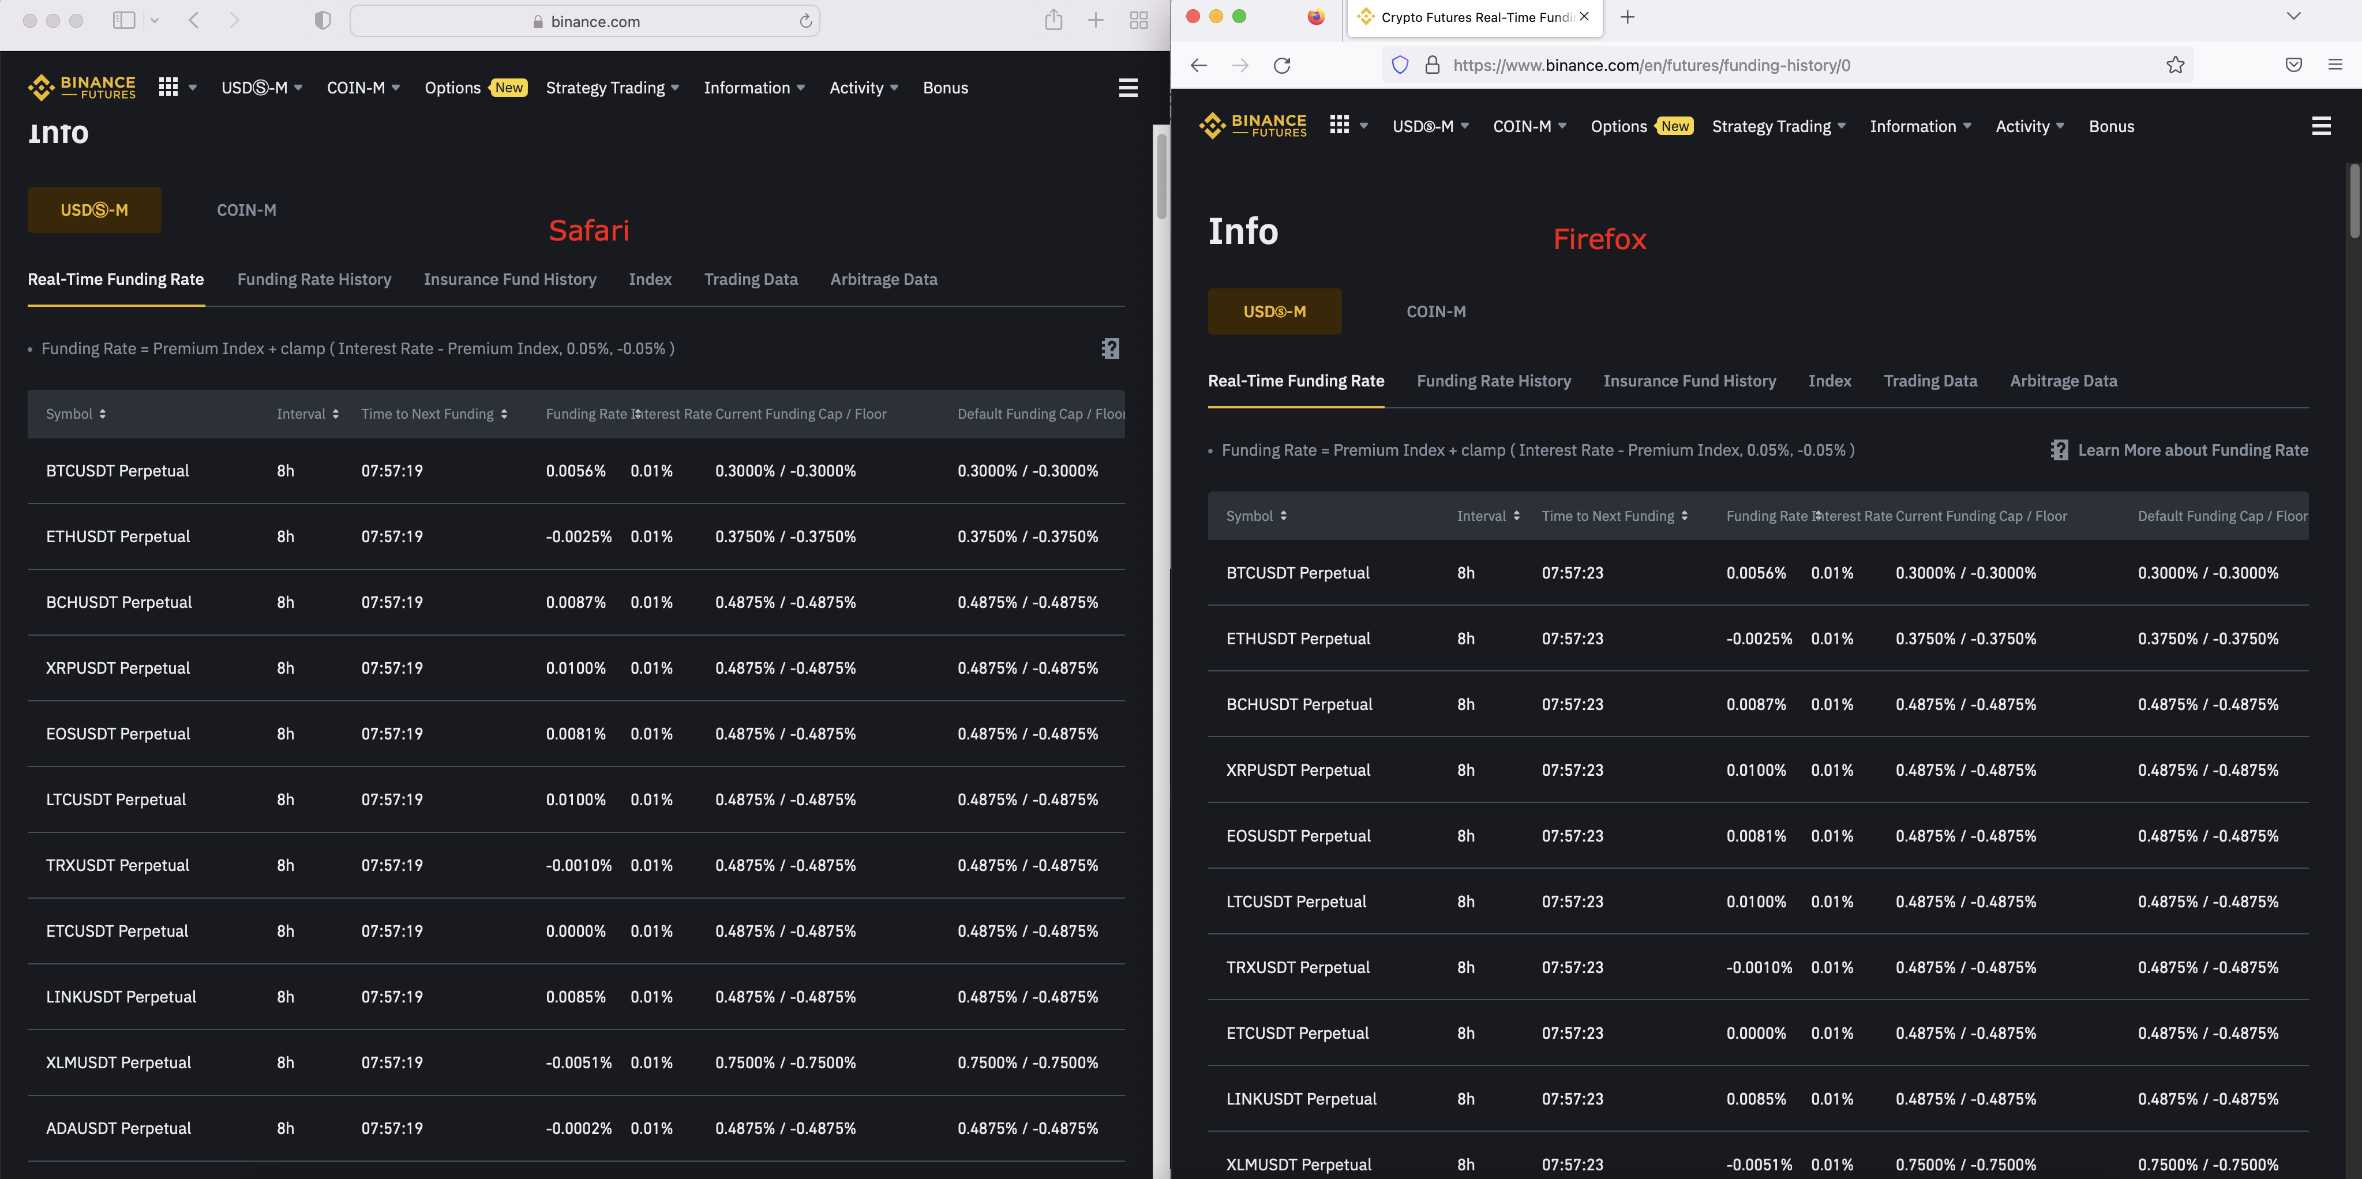Screen dimensions: 2362x1179
Task: Open the hamburger menu in Firefox window
Action: pyautogui.click(x=2322, y=126)
